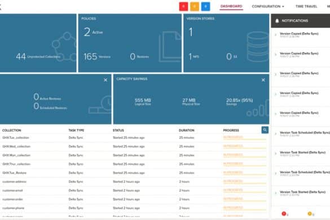Open the Configuration menu
This screenshot has height=220, width=330.
268,7
